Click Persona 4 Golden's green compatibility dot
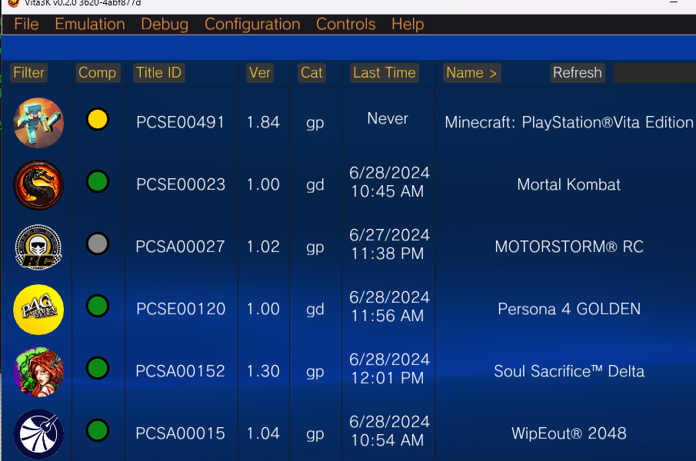Viewport: 696px width, 461px height. pos(98,306)
